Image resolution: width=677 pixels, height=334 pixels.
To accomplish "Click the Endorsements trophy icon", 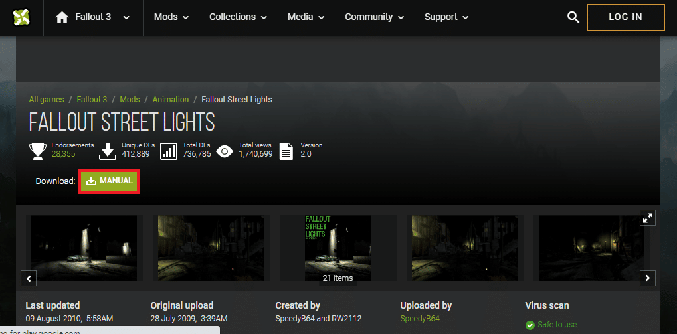I will tap(38, 151).
